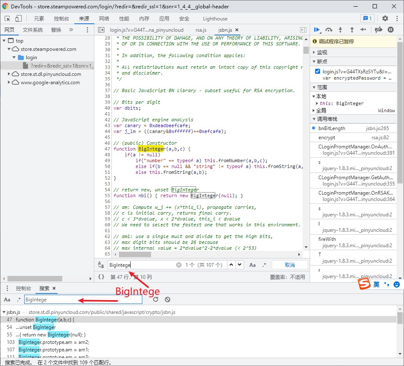Viewport: 404px width, 366px height.
Task: Select the encrypt call stack frame
Action: (353, 138)
